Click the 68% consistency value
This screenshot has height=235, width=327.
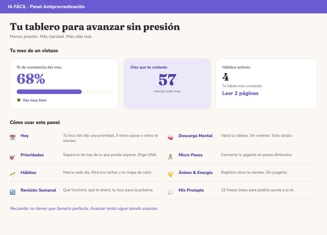(31, 79)
